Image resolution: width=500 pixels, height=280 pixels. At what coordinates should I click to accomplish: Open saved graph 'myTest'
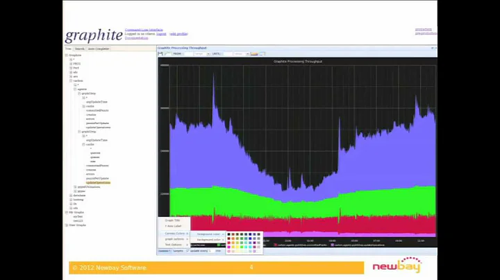pos(78,217)
